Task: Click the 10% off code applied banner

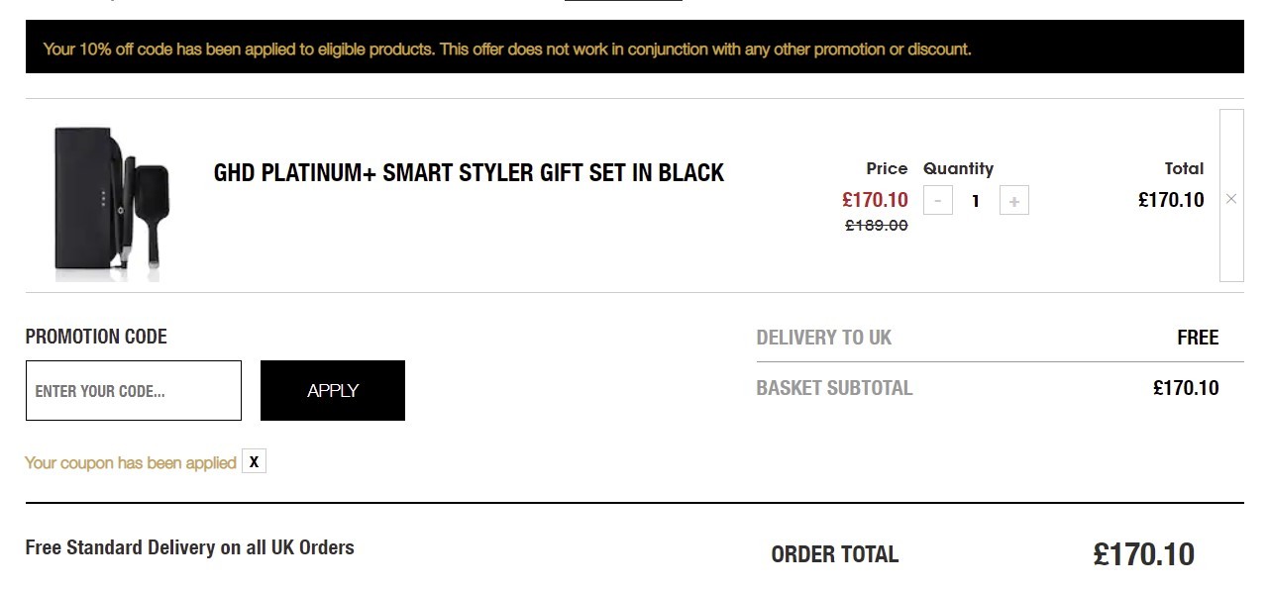Action: point(634,48)
